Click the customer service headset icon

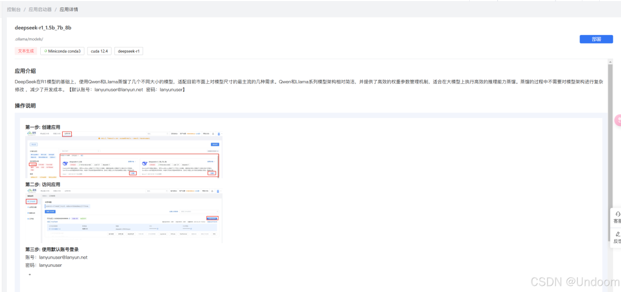(x=618, y=214)
